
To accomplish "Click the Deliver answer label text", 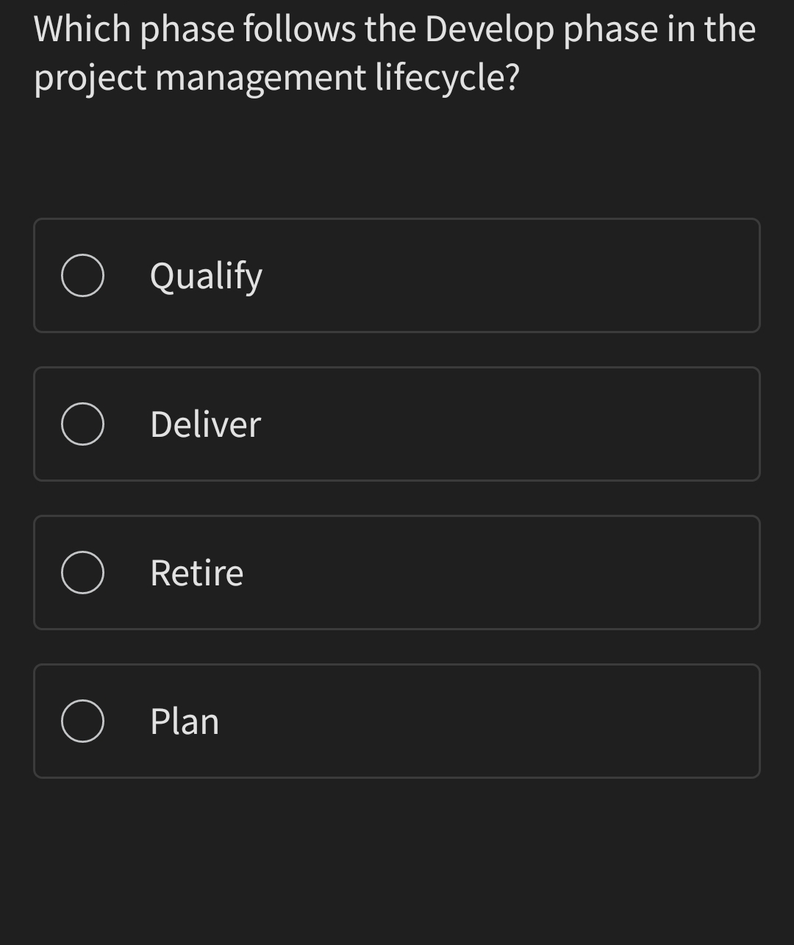I will click(x=205, y=424).
